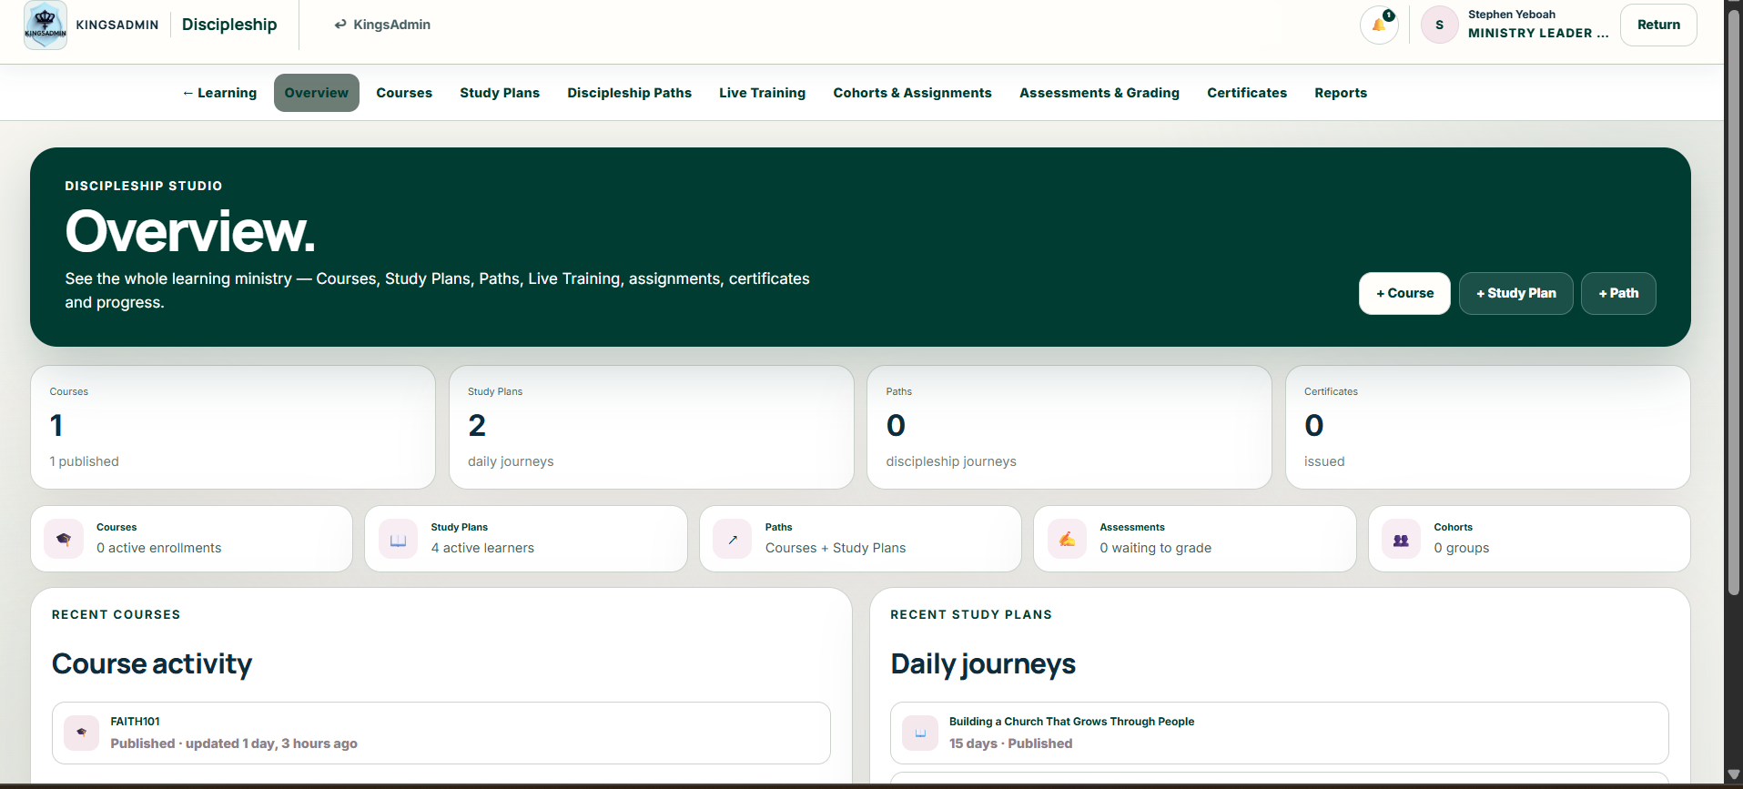Viewport: 1743px width, 789px height.
Task: Click the FAITH101 course cap icon
Action: [82, 733]
